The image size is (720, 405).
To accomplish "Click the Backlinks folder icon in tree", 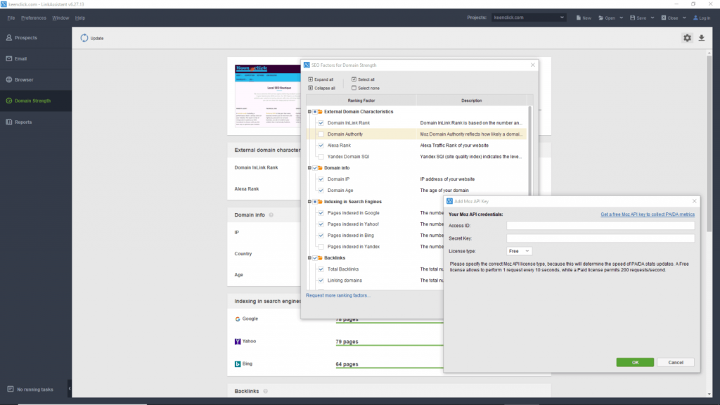I will (x=321, y=258).
